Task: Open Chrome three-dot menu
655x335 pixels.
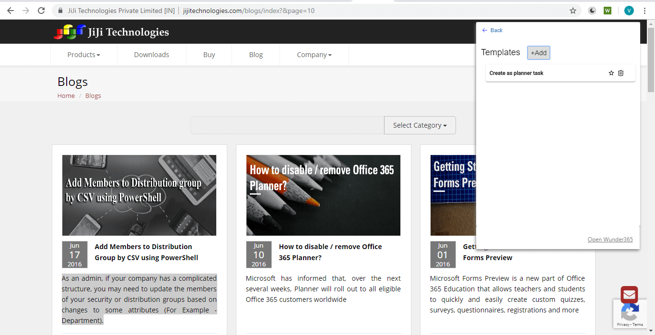Action: 644,11
